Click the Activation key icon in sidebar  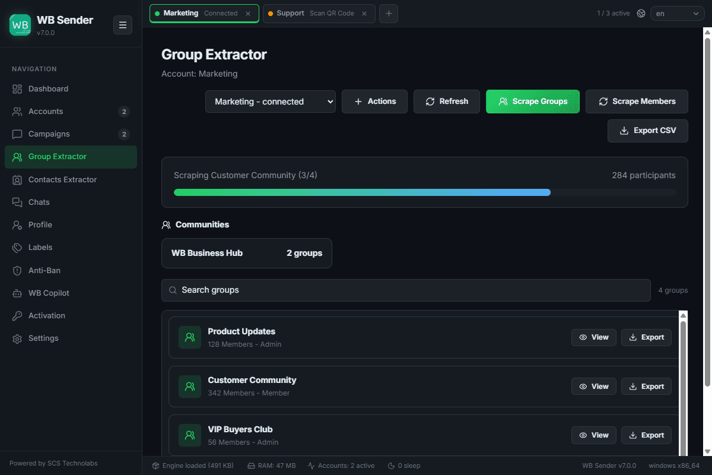[17, 315]
